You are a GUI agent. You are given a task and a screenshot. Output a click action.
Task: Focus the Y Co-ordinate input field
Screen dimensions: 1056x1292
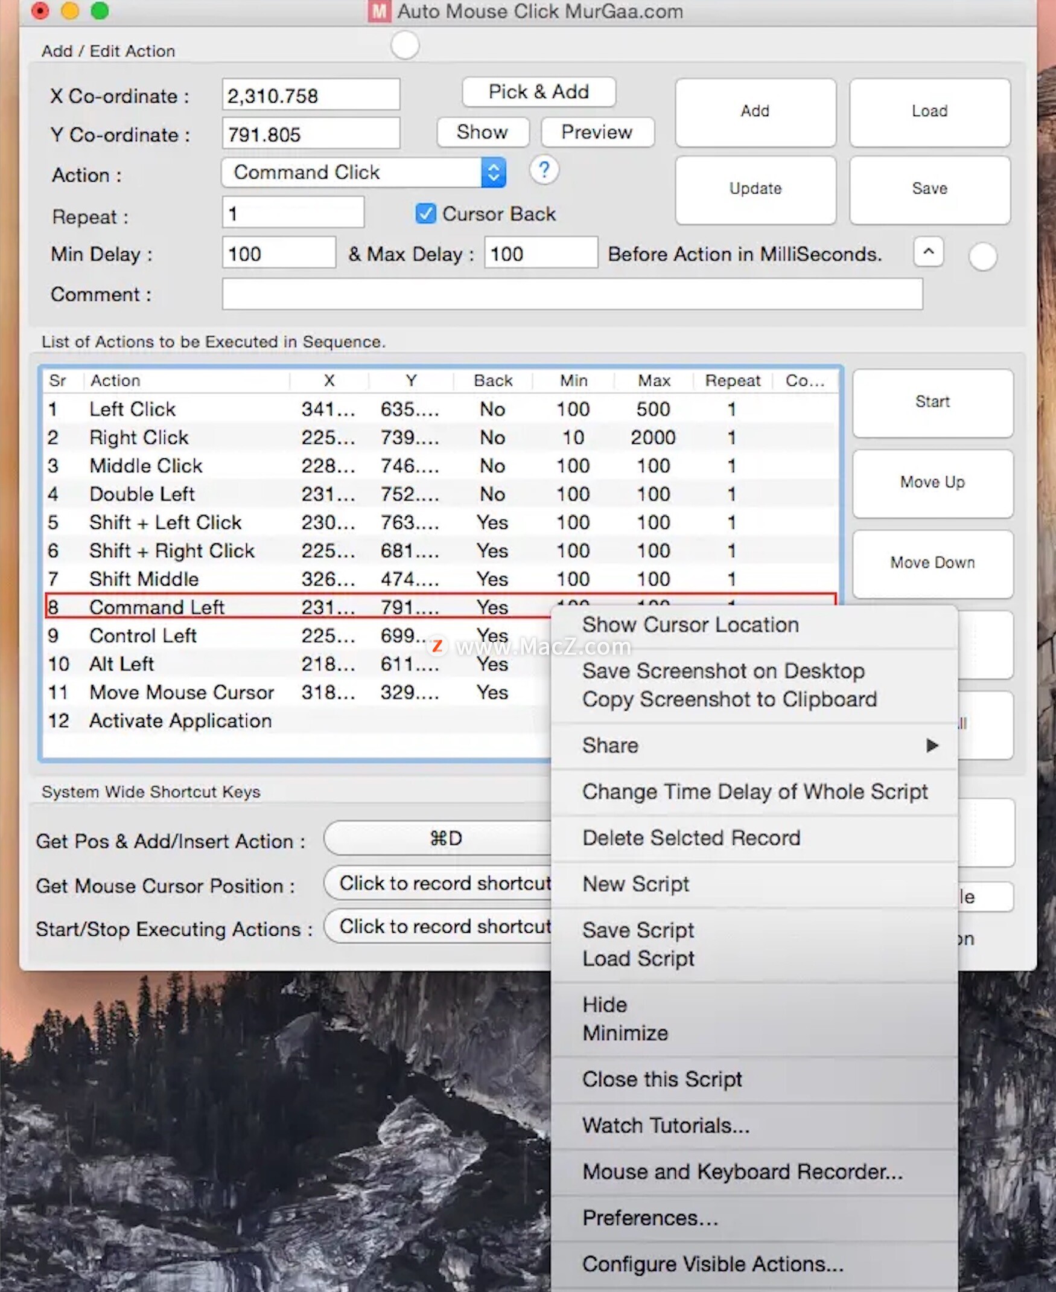click(x=311, y=133)
